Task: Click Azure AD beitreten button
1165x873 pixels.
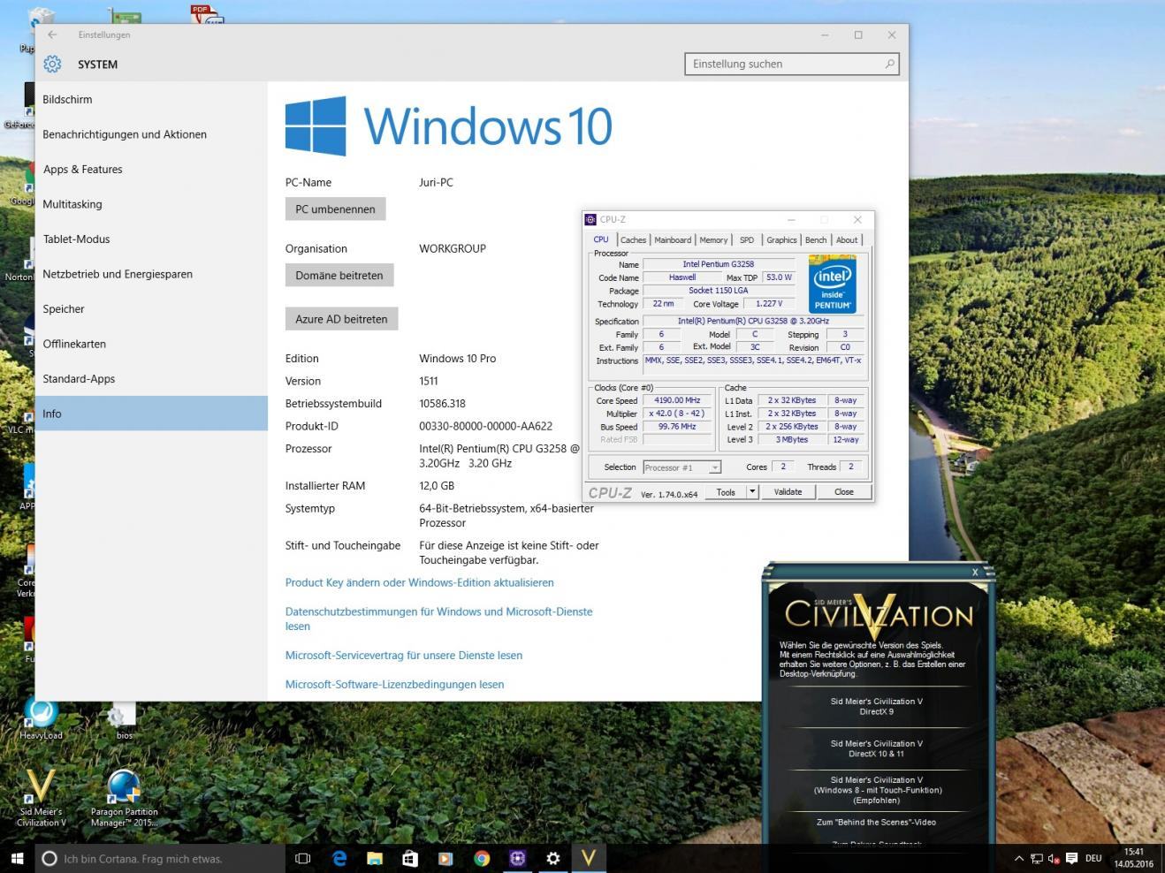Action: (341, 319)
